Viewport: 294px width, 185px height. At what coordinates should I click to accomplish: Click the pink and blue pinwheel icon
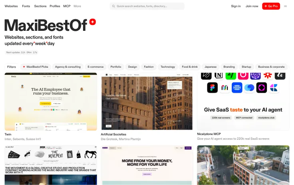coord(274,88)
